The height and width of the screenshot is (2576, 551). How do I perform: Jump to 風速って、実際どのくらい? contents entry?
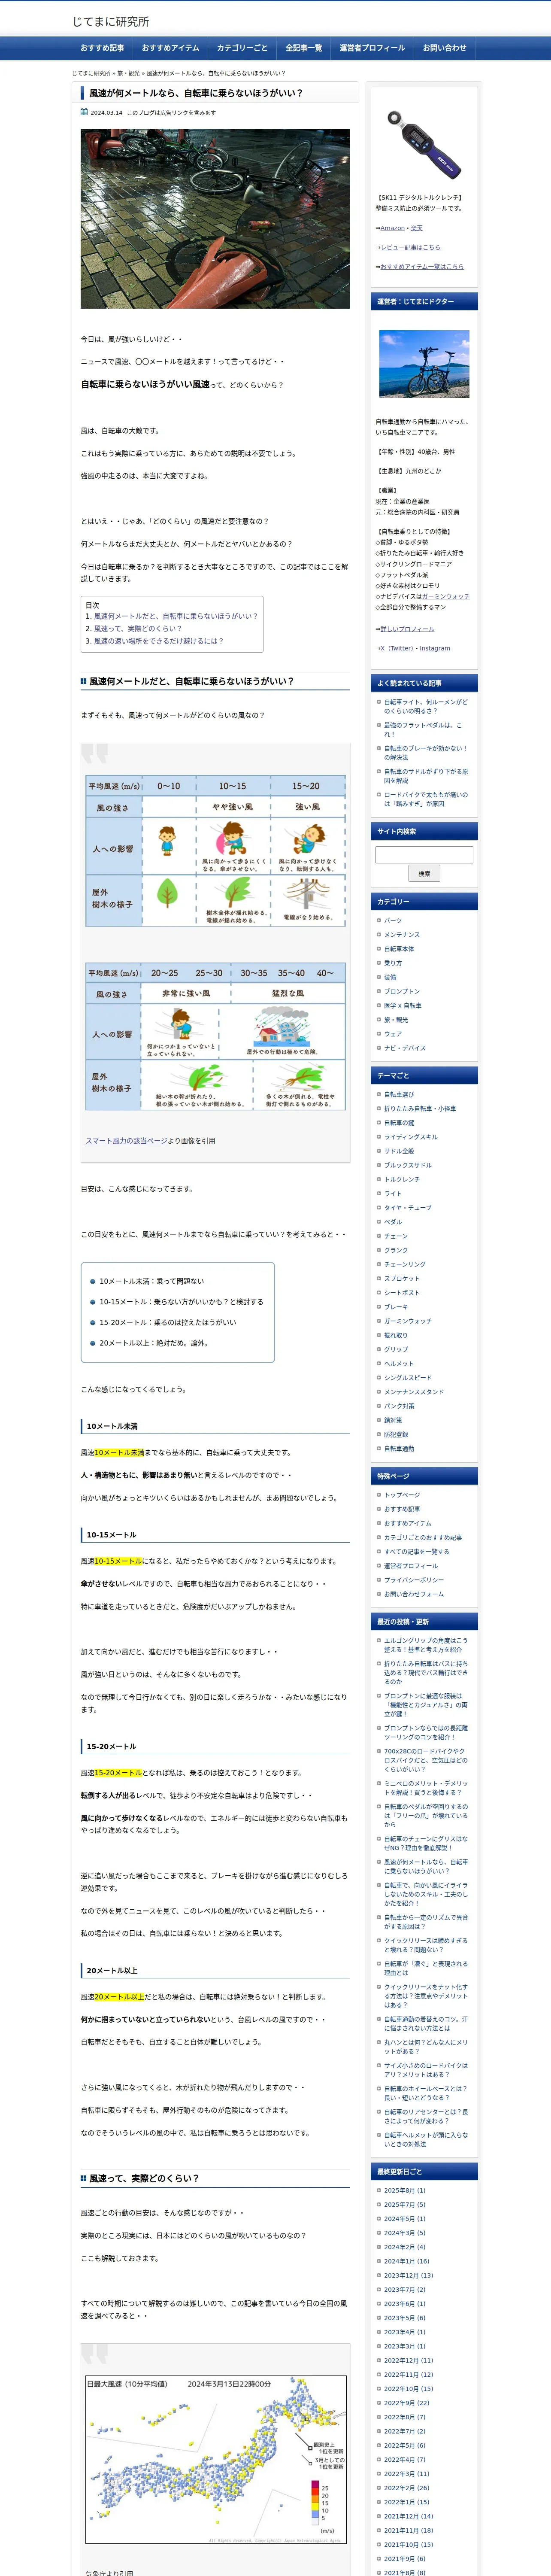coord(138,628)
